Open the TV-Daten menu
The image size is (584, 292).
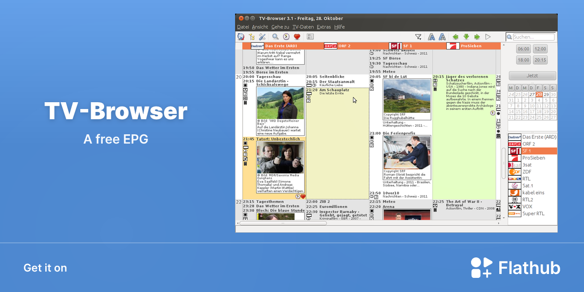click(x=303, y=27)
